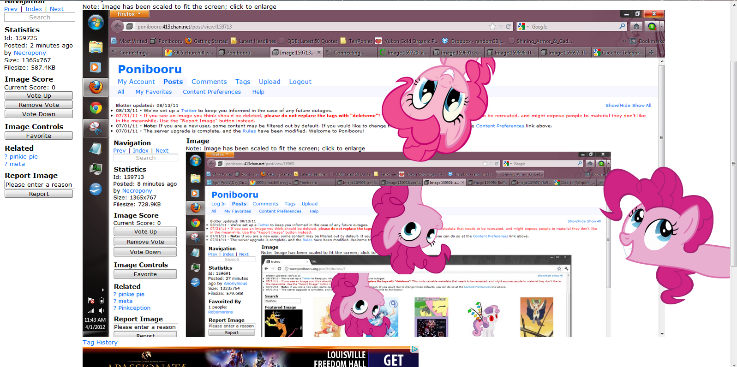
Task: Open Google Chrome from the large taskbar
Action: (96, 108)
